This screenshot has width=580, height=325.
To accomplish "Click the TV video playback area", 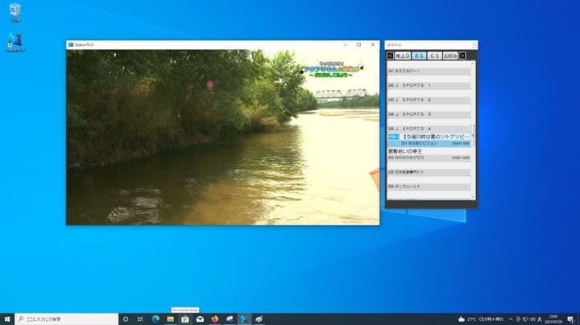I will coord(222,138).
